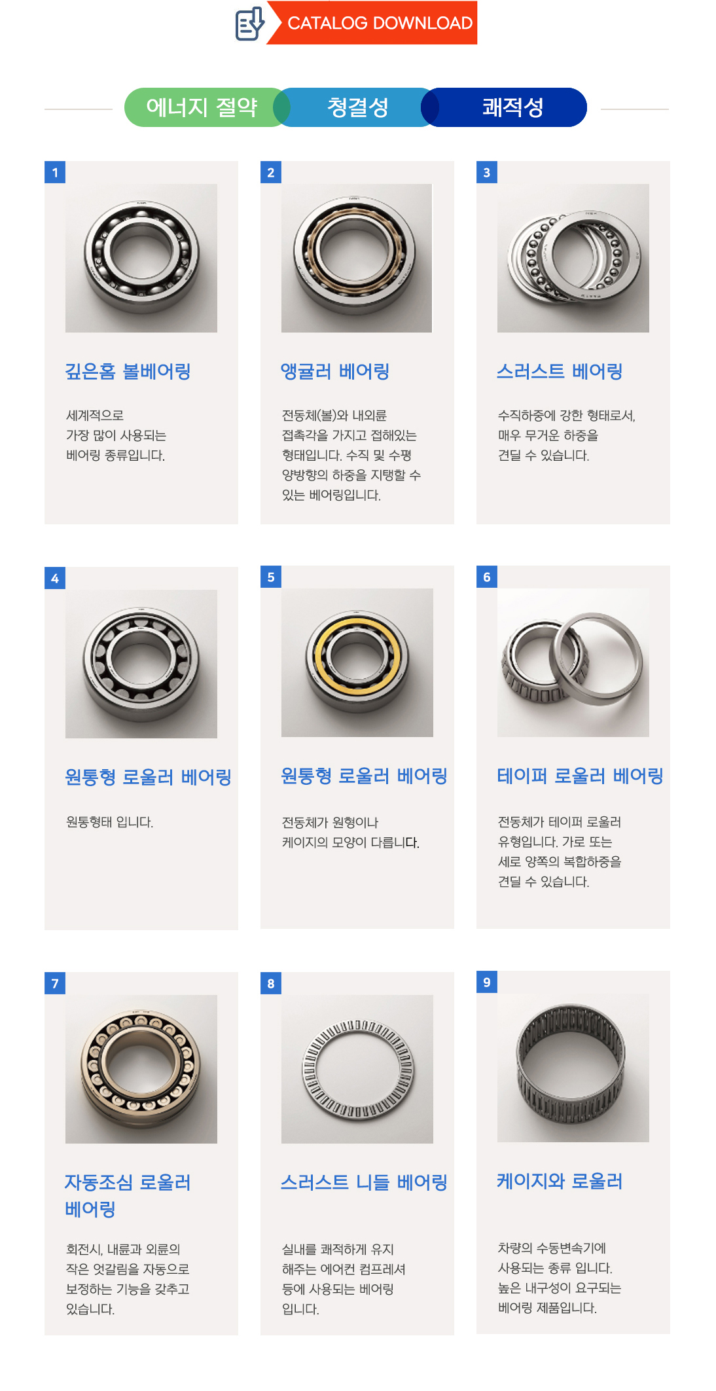This screenshot has width=716, height=1391.
Task: Click the 깊은홈 볼베어링 title
Action: pos(128,371)
